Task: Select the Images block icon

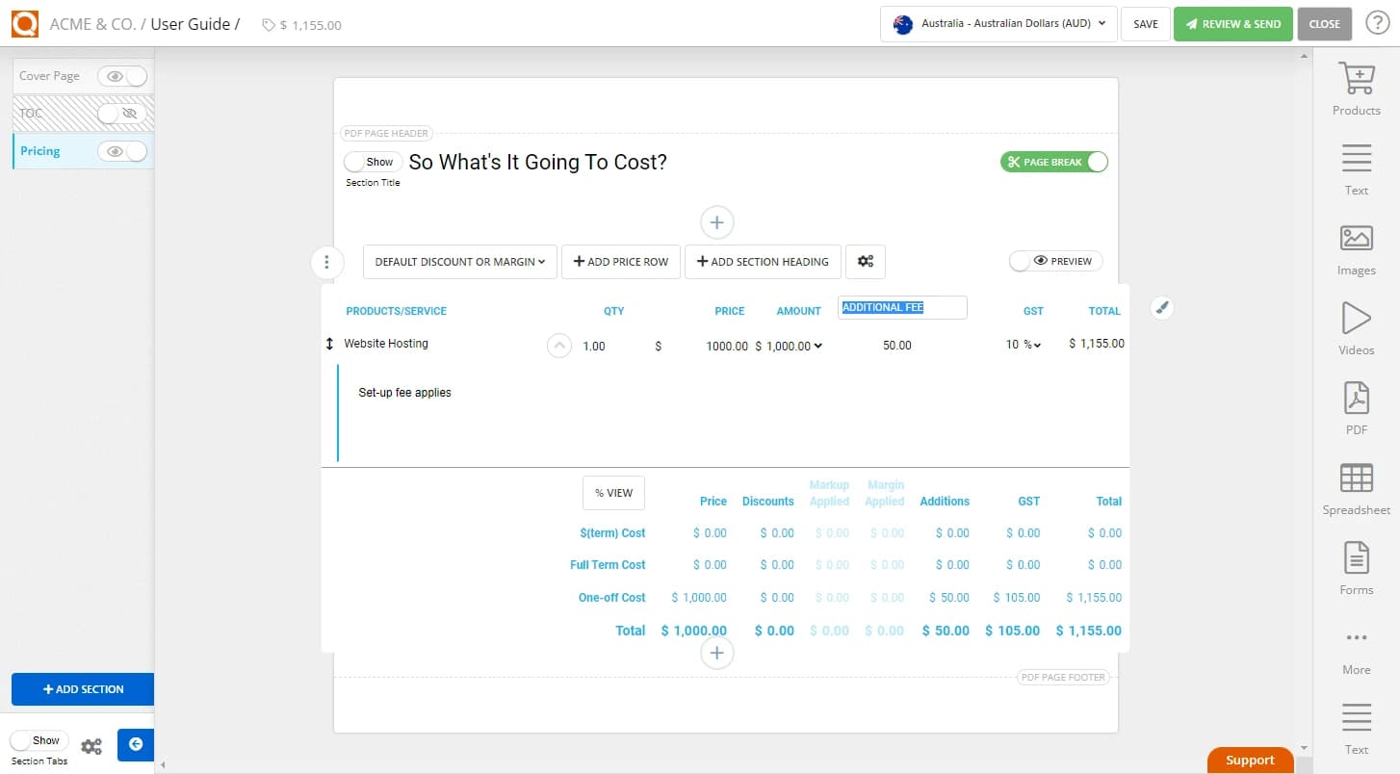Action: click(1356, 249)
